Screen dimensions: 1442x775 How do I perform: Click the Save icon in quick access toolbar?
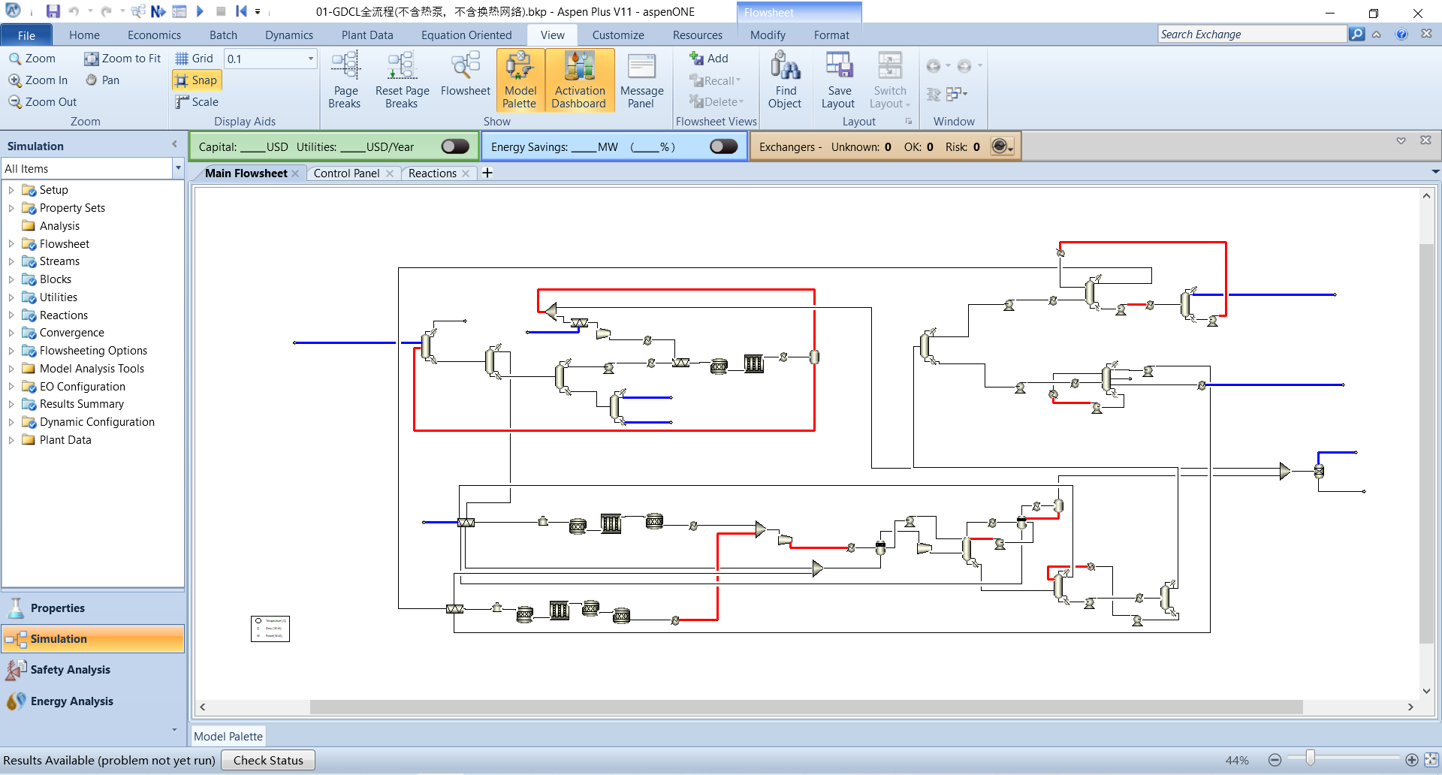[53, 11]
